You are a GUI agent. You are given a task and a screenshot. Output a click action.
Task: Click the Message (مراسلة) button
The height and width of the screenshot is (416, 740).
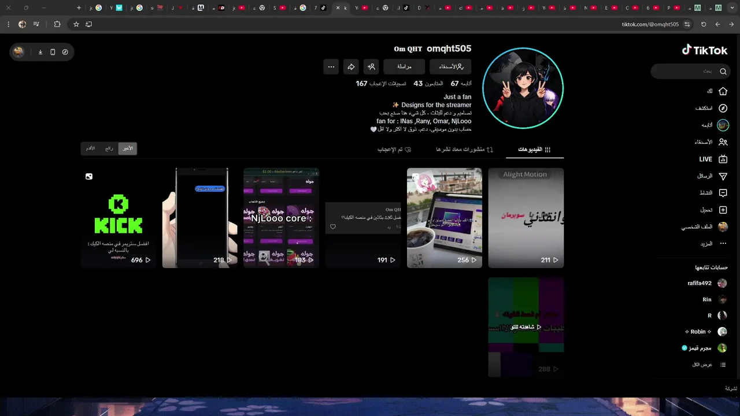click(x=404, y=67)
